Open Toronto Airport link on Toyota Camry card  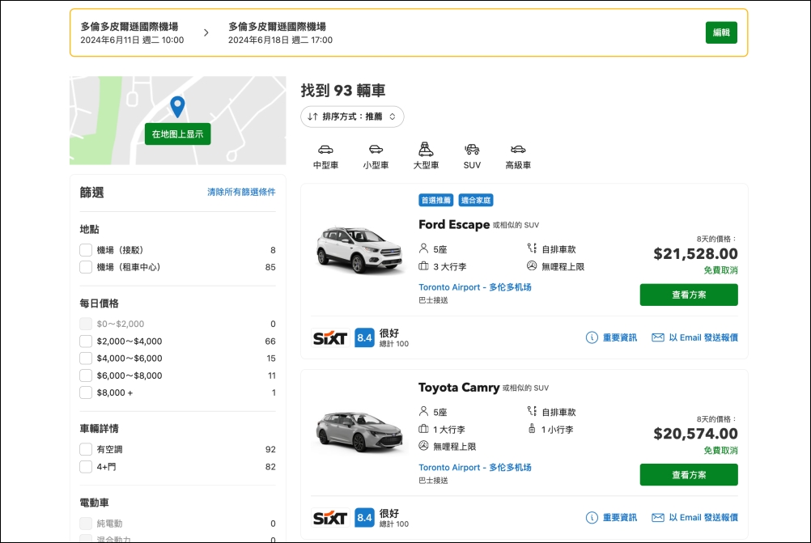point(475,468)
